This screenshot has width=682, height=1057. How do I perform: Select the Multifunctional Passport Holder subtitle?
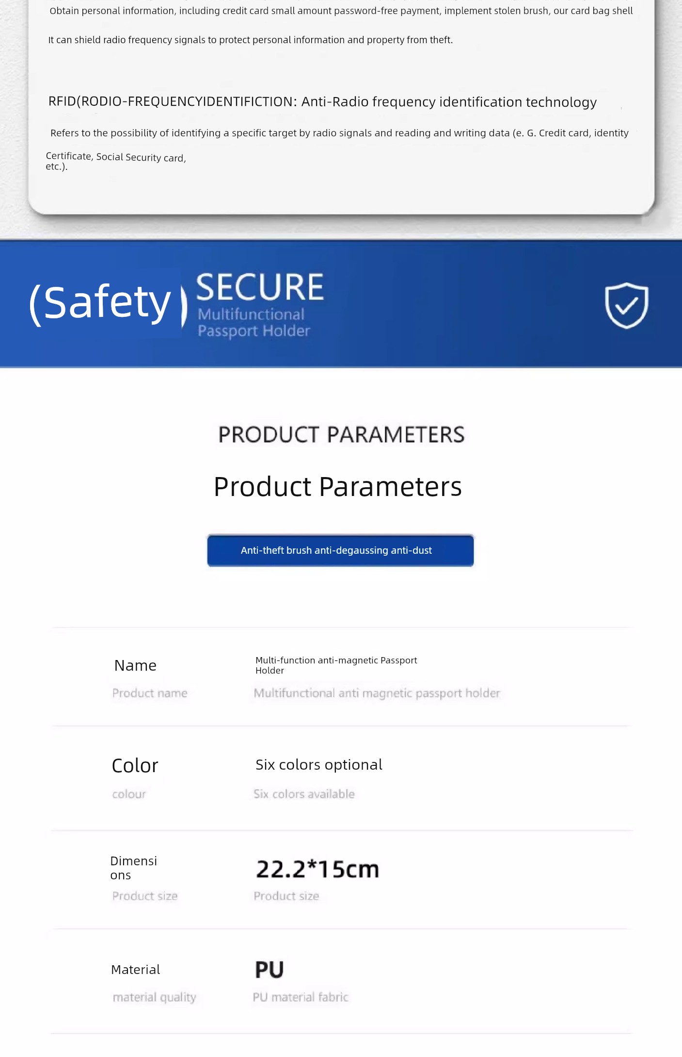[254, 322]
